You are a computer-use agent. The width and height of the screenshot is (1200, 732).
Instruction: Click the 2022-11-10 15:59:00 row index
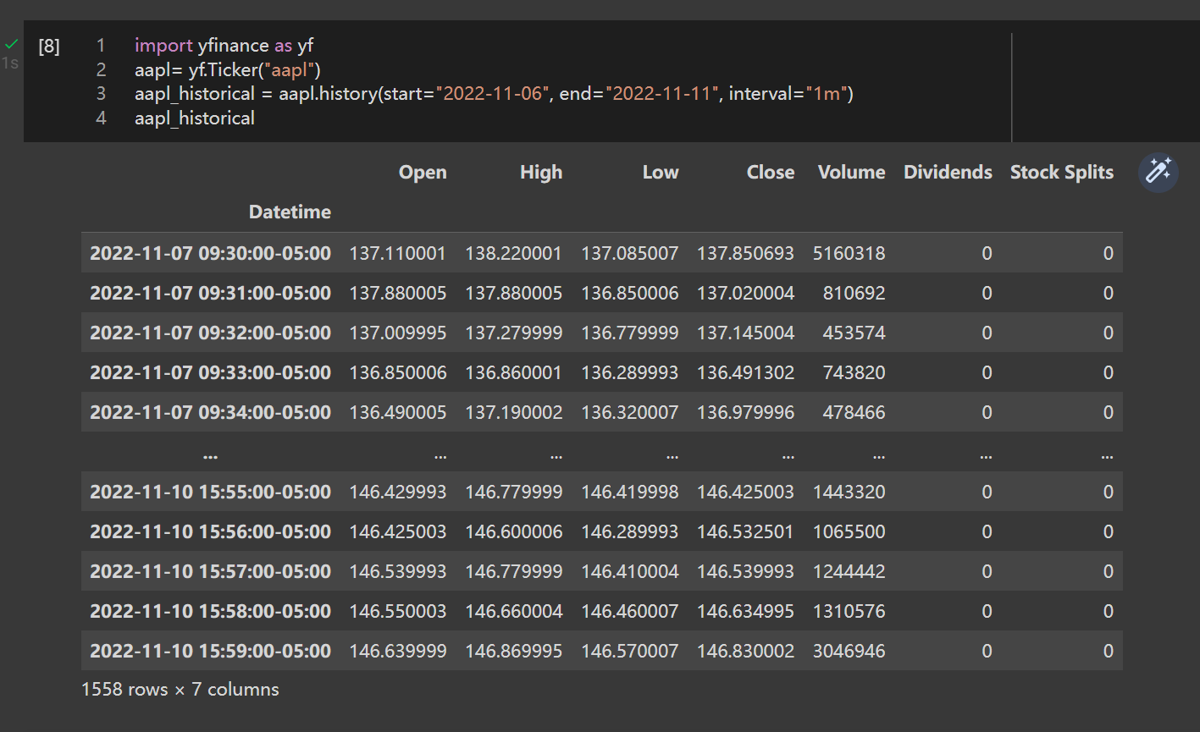point(210,651)
